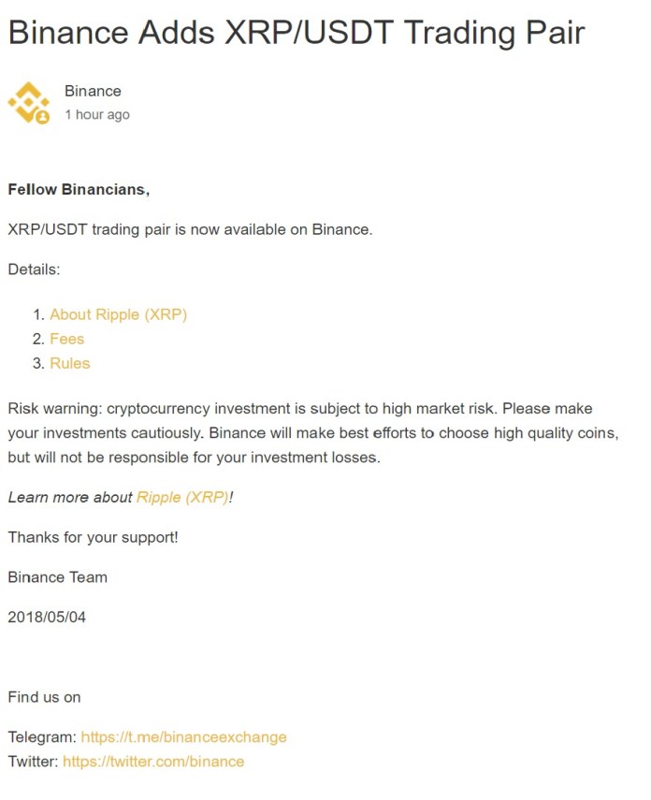
Task: Click the "Find us on" text
Action: point(44,697)
